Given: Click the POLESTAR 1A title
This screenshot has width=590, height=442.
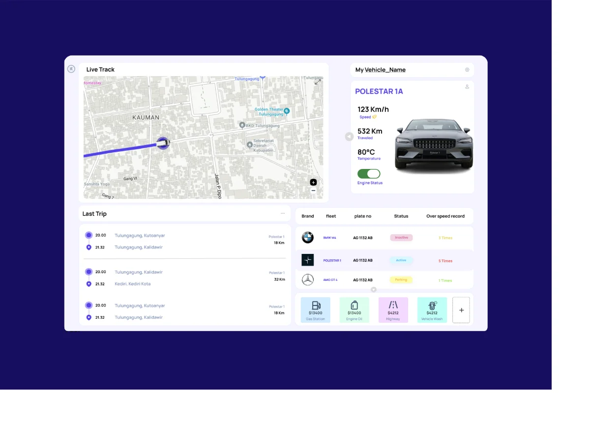Looking at the screenshot, I should point(379,91).
